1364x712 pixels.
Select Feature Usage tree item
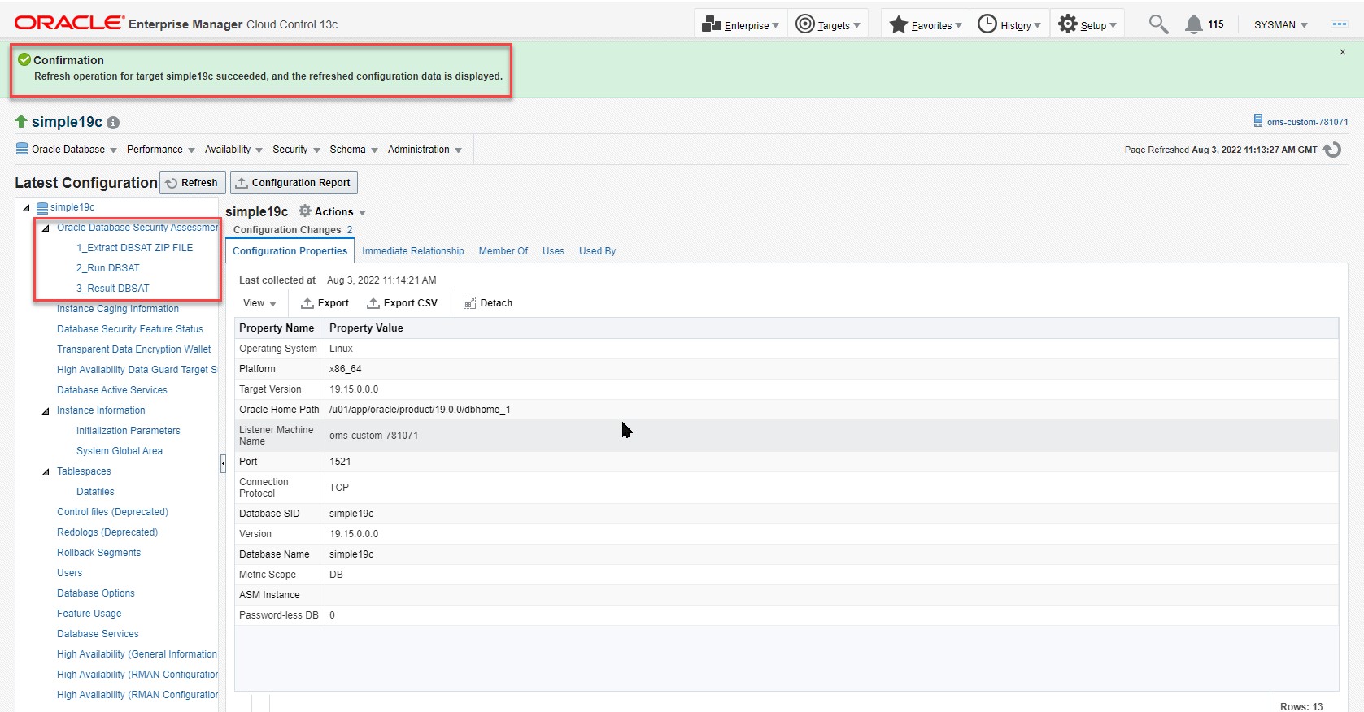(89, 614)
